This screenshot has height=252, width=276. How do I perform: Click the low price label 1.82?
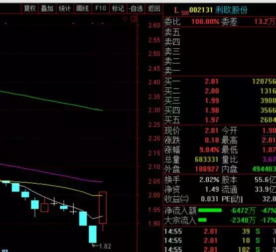point(105,247)
